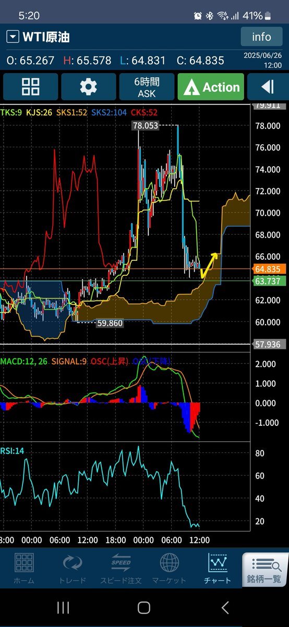Select the チャート tab
This screenshot has height=627, width=289.
tap(217, 568)
